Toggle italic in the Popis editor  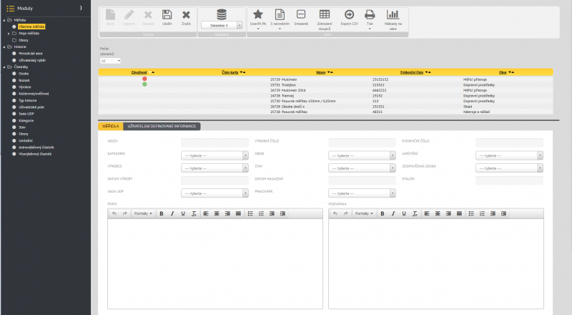[172, 213]
